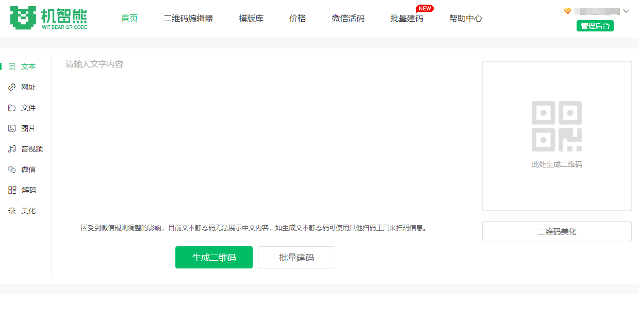This screenshot has height=321, width=639.
Task: Open 批量建码 in the top navigation
Action: (x=407, y=19)
